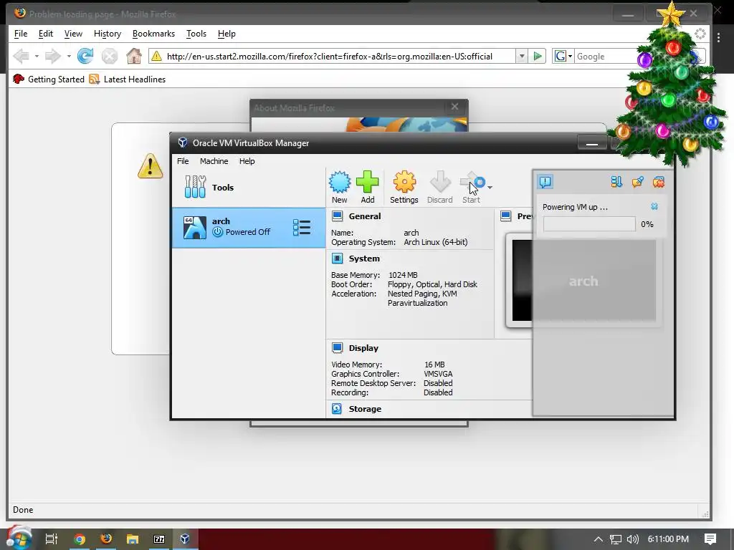Click the remove all notifications icon
The height and width of the screenshot is (550, 734).
click(659, 182)
